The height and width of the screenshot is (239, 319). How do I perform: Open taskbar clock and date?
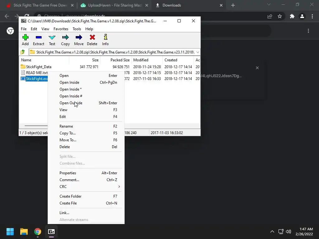(x=304, y=232)
